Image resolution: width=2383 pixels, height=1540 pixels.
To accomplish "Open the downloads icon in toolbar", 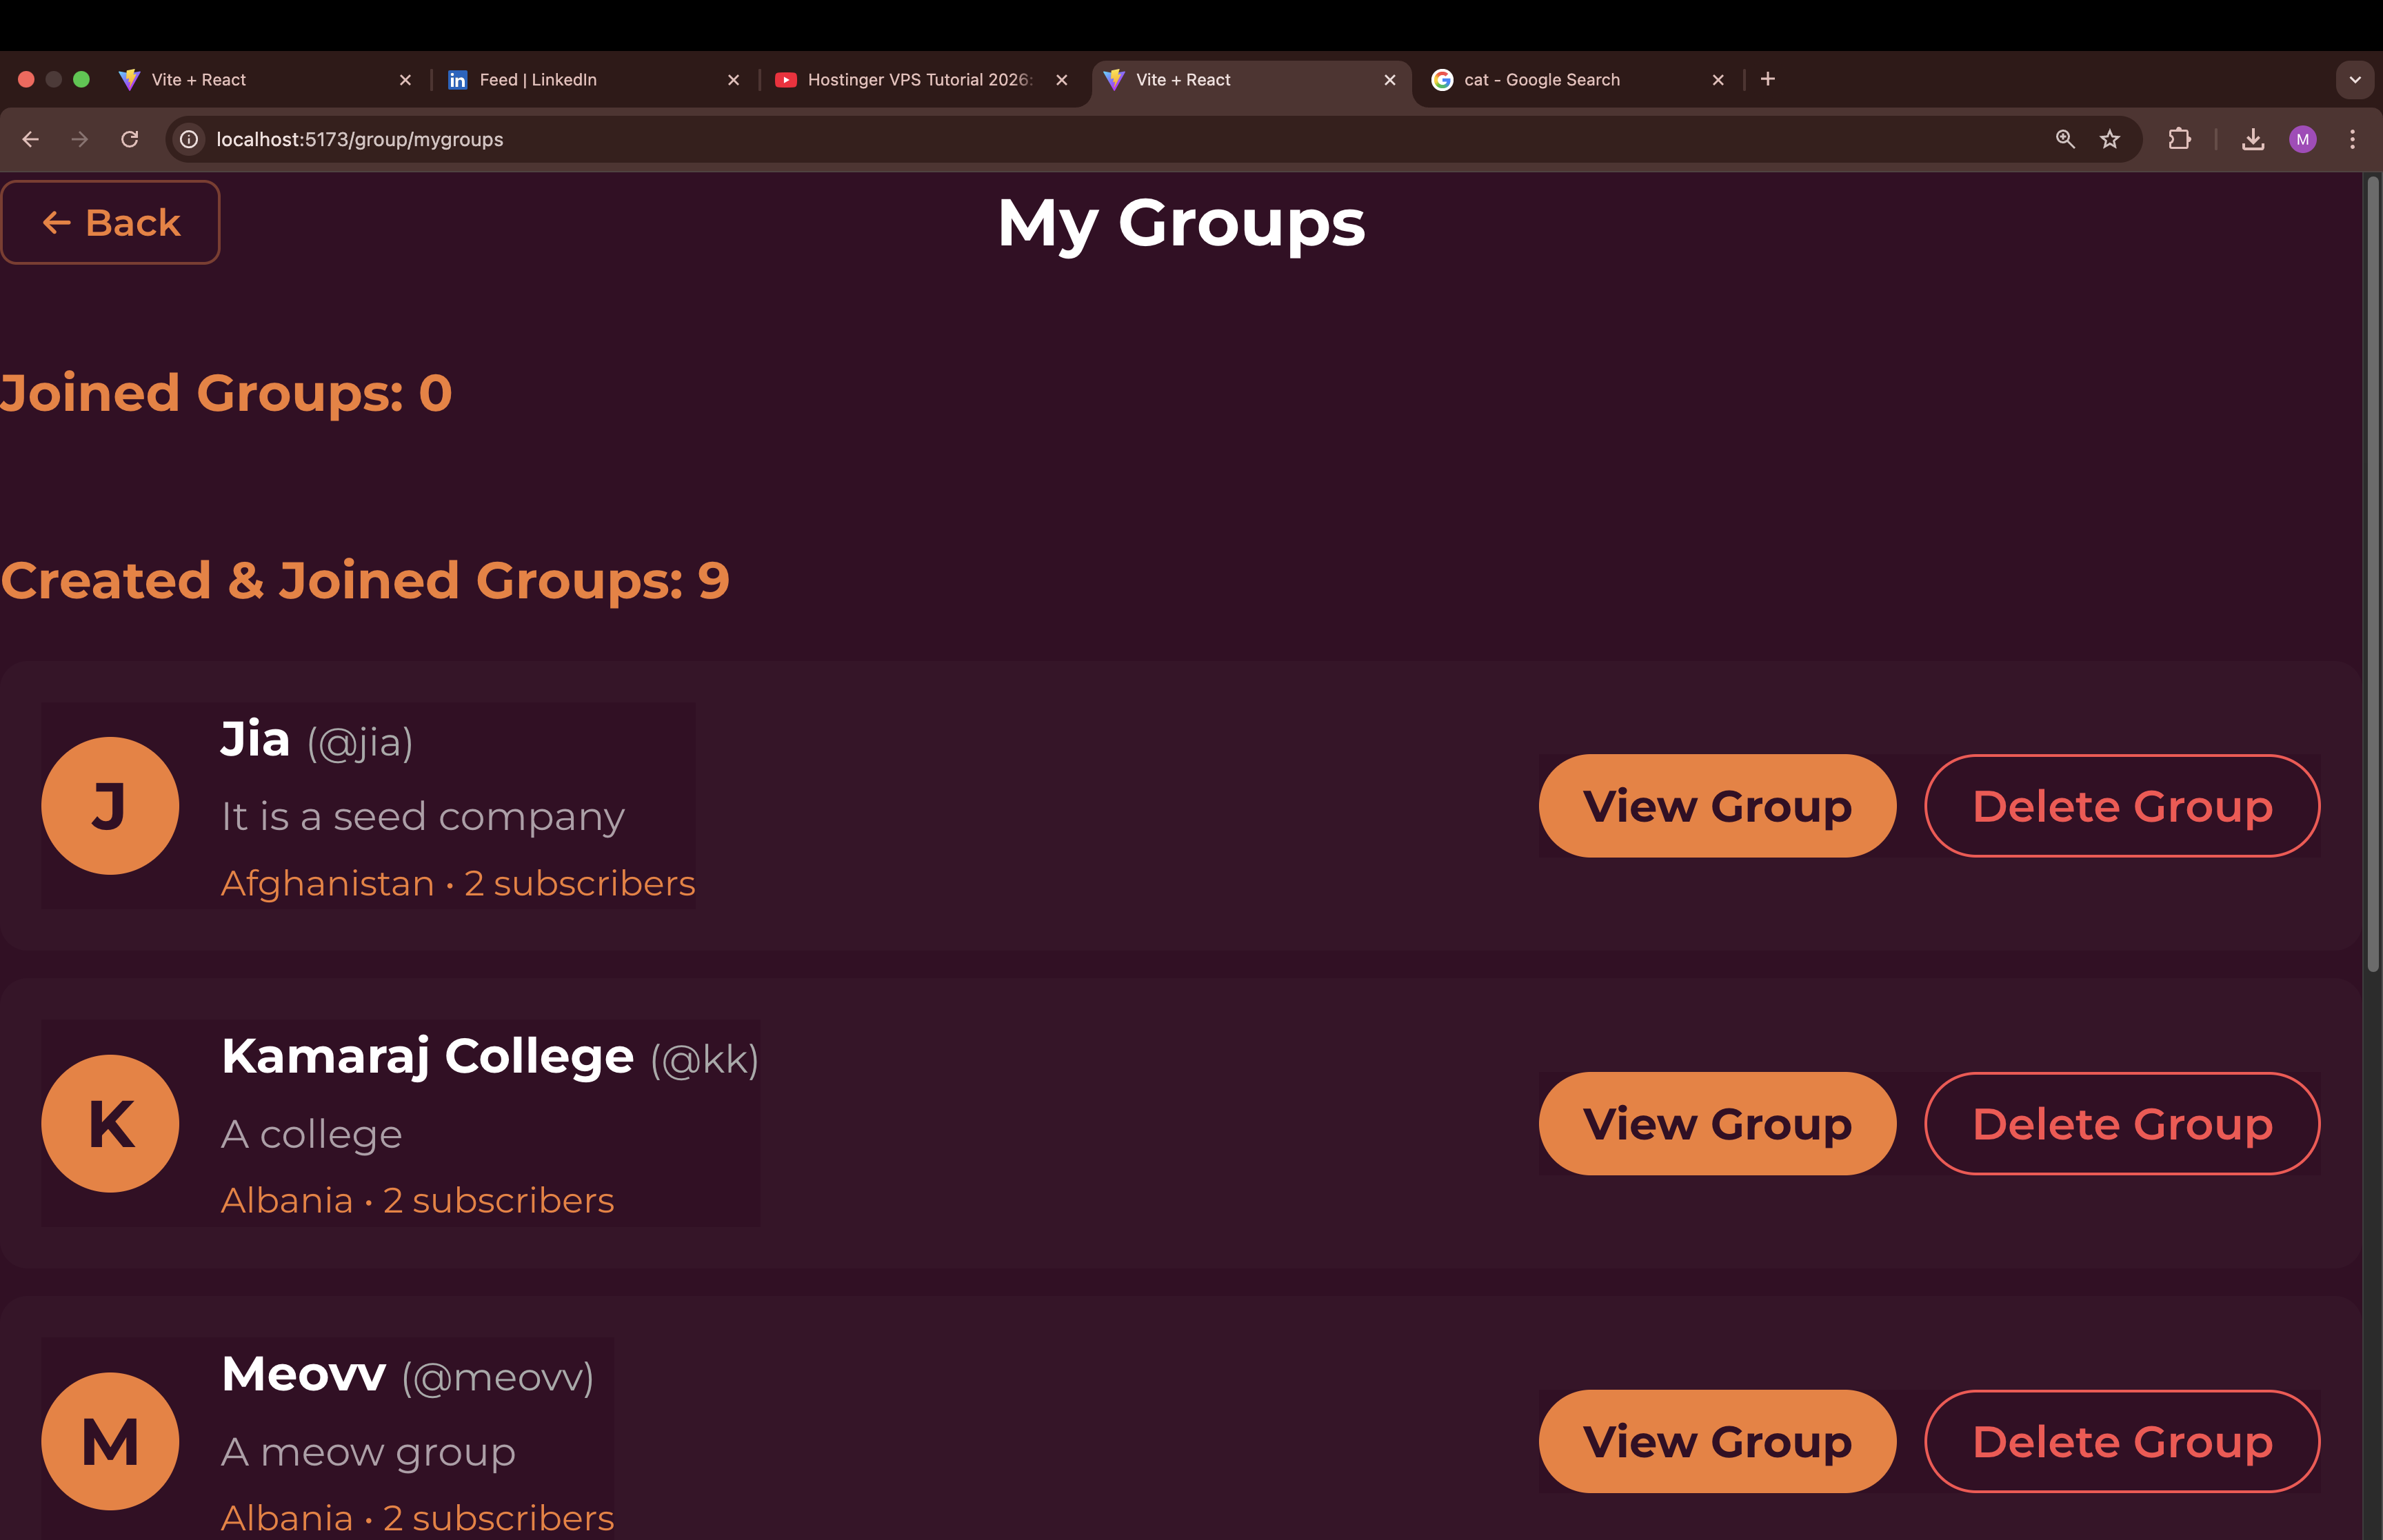I will tap(2253, 139).
